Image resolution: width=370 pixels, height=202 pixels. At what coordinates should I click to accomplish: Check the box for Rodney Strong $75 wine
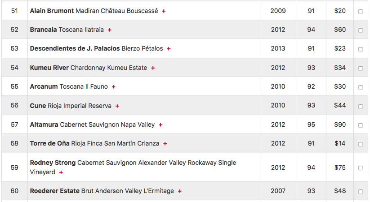[361, 168]
